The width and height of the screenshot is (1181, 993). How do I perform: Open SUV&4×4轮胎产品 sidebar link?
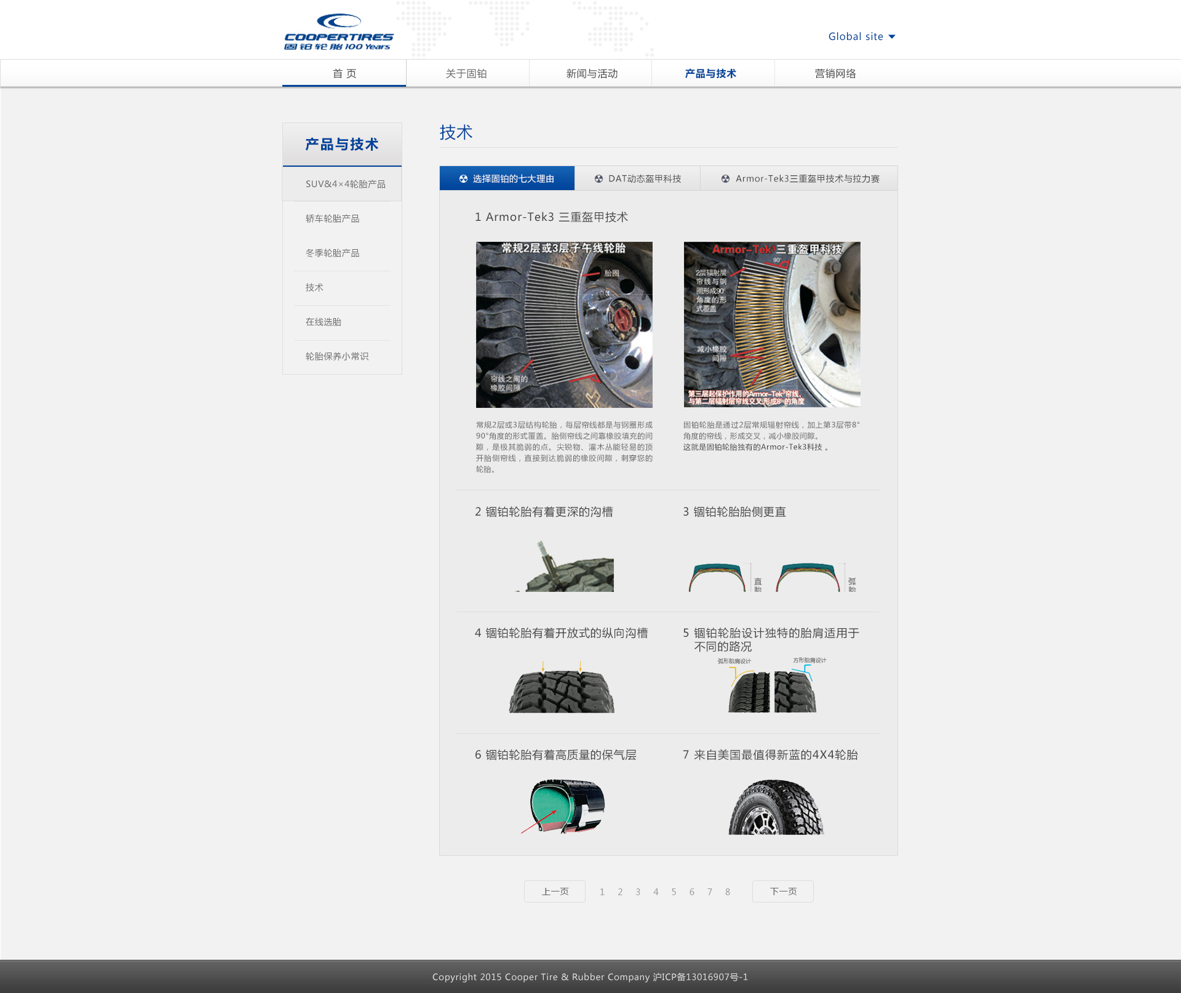pos(342,184)
